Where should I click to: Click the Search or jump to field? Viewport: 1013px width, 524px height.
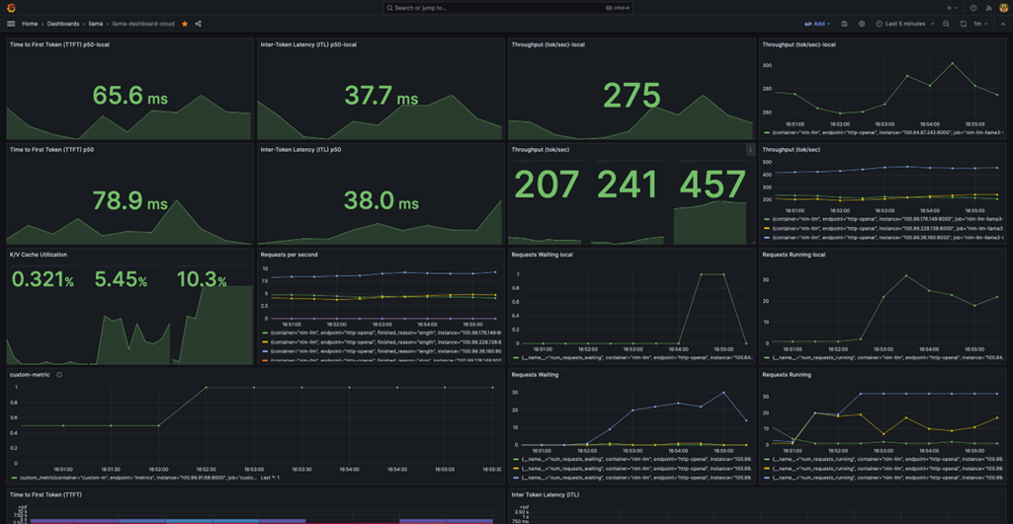pos(506,8)
